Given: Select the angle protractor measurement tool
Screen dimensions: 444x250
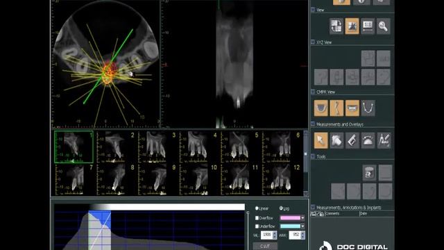Looking at the screenshot, I should pyautogui.click(x=368, y=140).
